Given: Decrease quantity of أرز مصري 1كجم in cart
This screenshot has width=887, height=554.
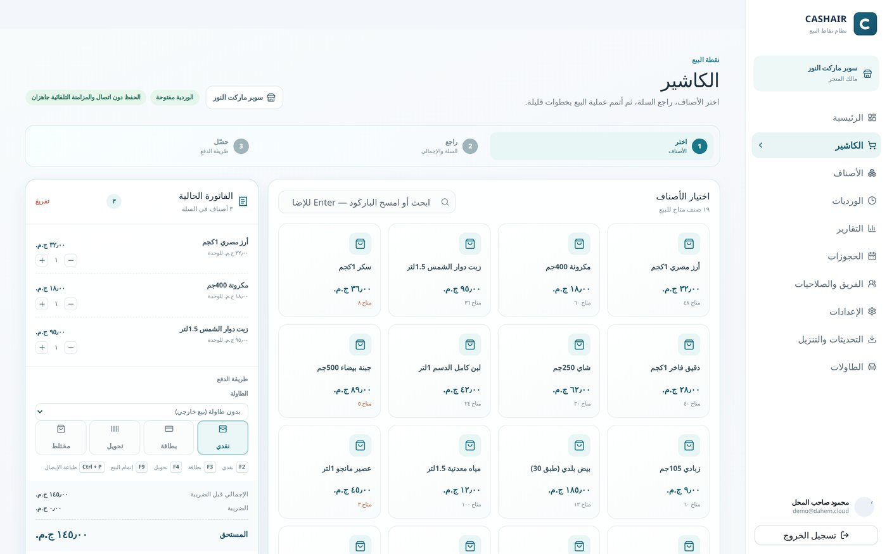Looking at the screenshot, I should pyautogui.click(x=71, y=260).
